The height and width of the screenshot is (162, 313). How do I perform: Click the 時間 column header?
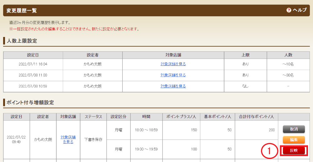pyautogui.click(x=146, y=117)
